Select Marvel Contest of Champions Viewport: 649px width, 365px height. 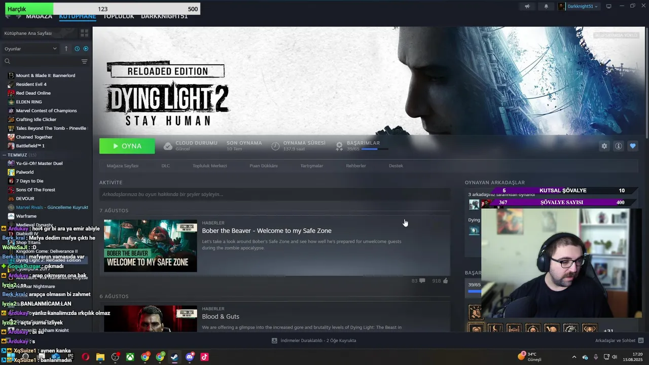46,111
